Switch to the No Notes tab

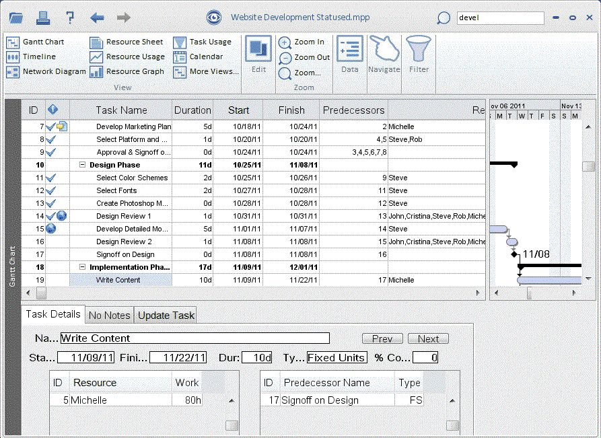tap(109, 314)
